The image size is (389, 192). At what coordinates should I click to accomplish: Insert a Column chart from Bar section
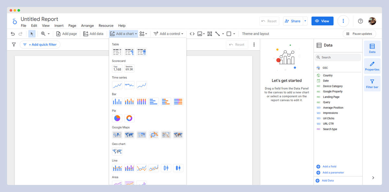(117, 102)
